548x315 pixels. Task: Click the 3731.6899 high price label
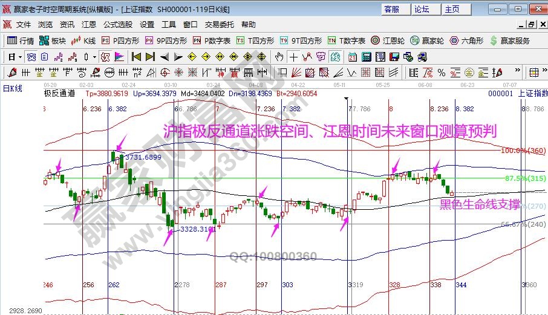[x=143, y=157]
